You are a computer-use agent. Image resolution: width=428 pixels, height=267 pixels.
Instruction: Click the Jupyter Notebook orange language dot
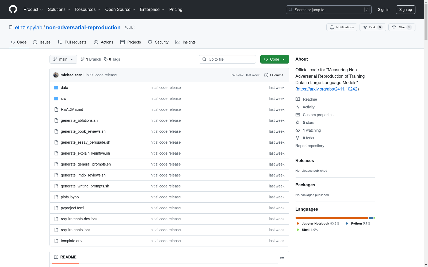[x=298, y=223]
